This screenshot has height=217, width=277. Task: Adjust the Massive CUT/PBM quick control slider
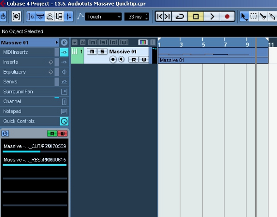(35, 151)
